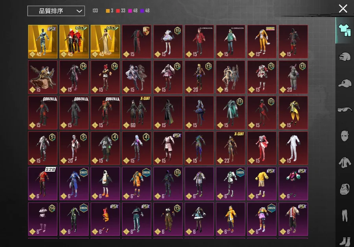Select the white suit outfit
The image size is (354, 247).
pos(293,148)
